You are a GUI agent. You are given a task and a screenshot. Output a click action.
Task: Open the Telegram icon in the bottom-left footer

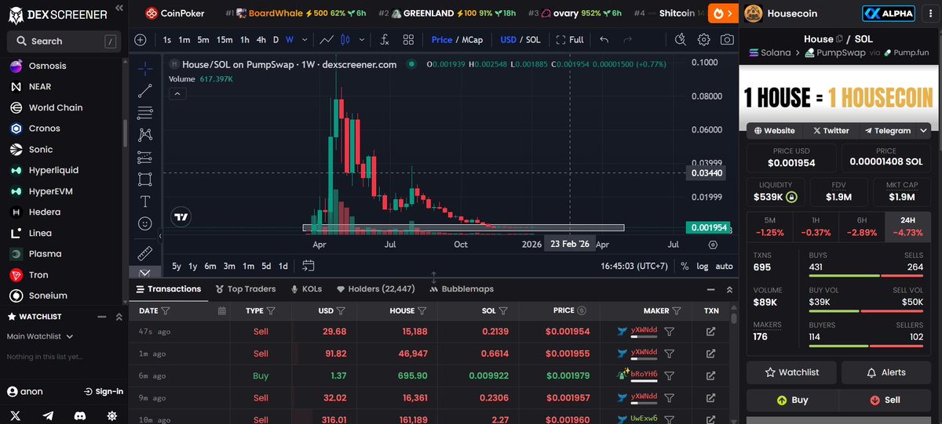pyautogui.click(x=48, y=415)
